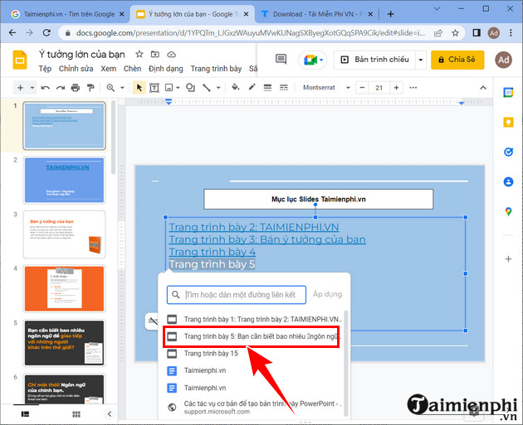Expand the image insert dropdown
The width and height of the screenshot is (523, 425).
click(x=178, y=88)
